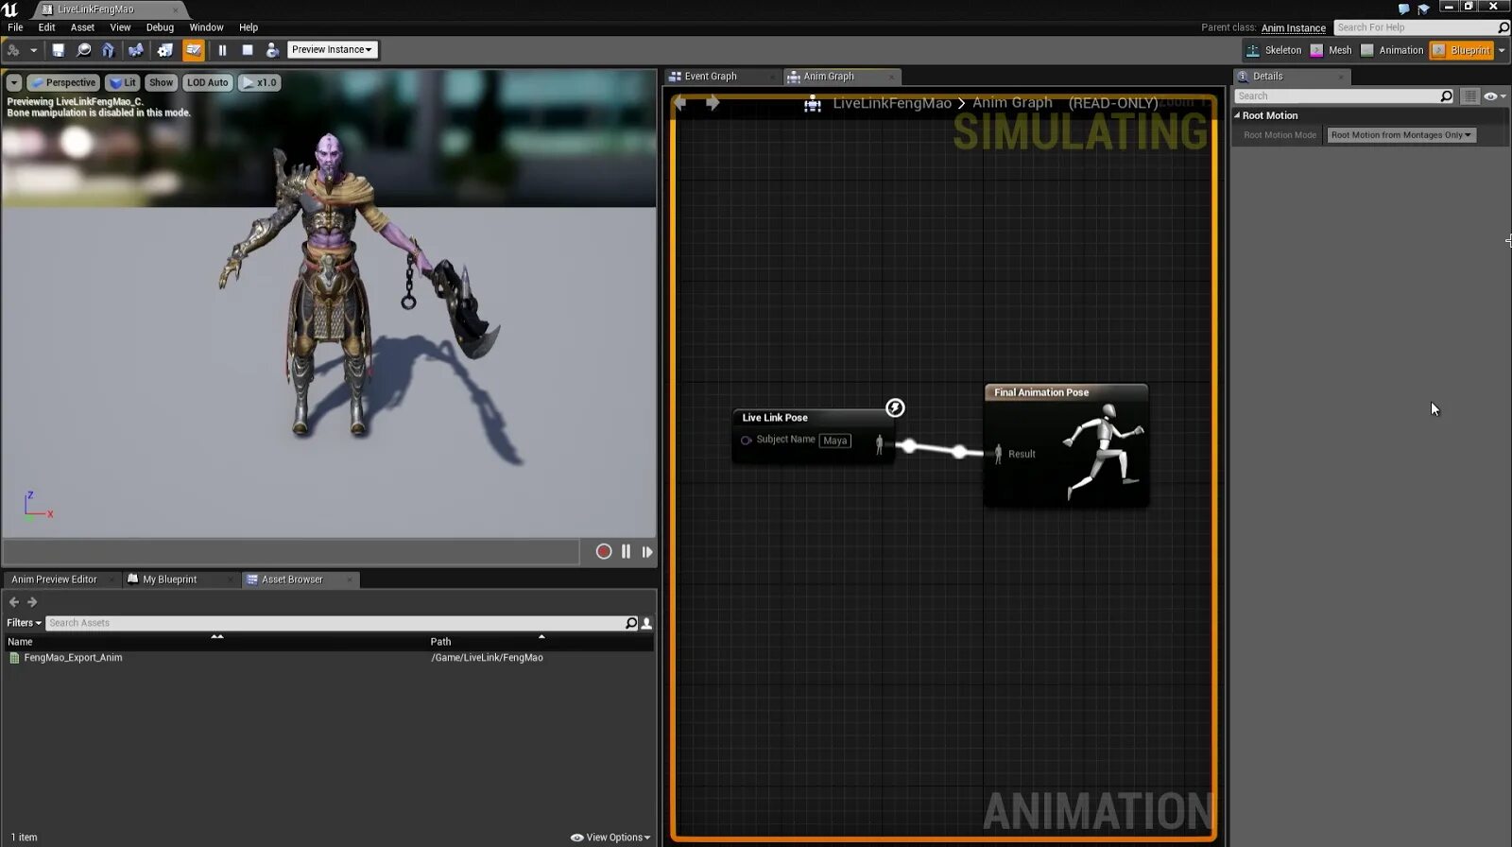Navigate back in the Anim Graph
The image size is (1512, 847).
click(x=680, y=103)
